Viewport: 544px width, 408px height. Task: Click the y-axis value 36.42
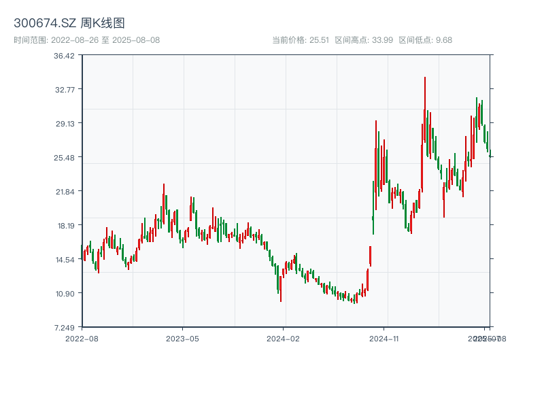point(64,56)
